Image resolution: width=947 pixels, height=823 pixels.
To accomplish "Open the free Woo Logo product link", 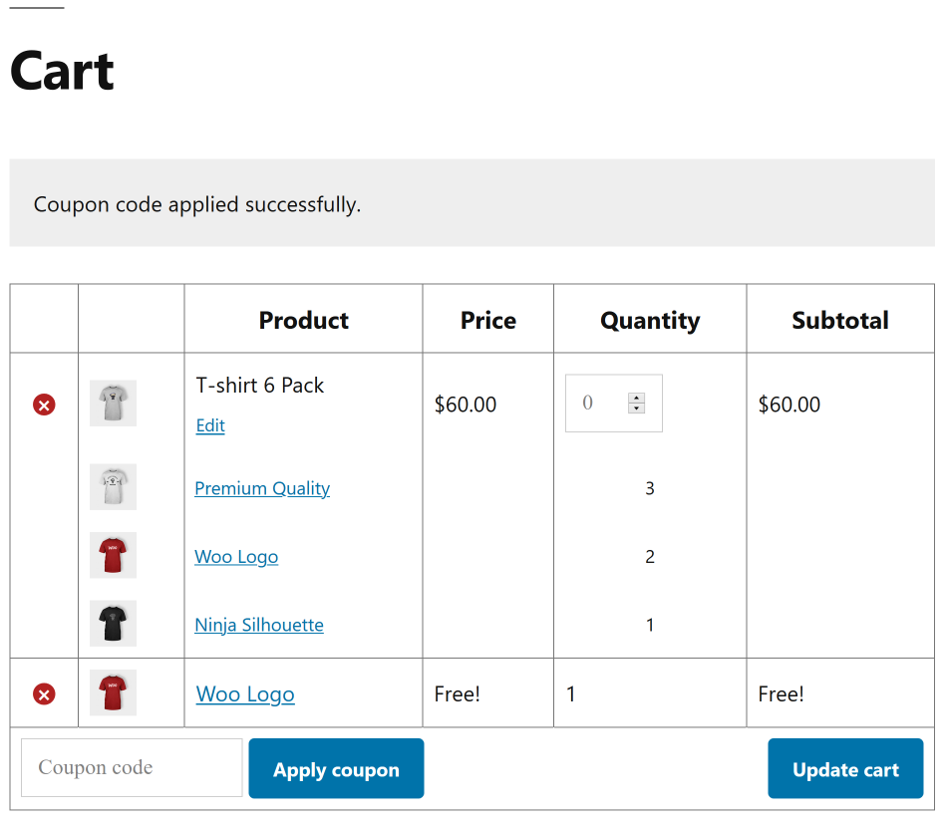I will pos(245,694).
